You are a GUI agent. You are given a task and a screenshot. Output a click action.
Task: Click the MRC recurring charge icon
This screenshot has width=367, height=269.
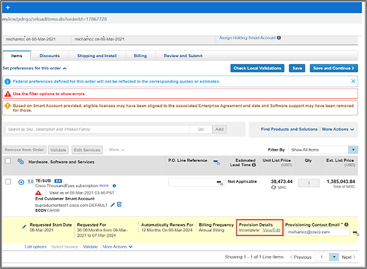(x=273, y=187)
